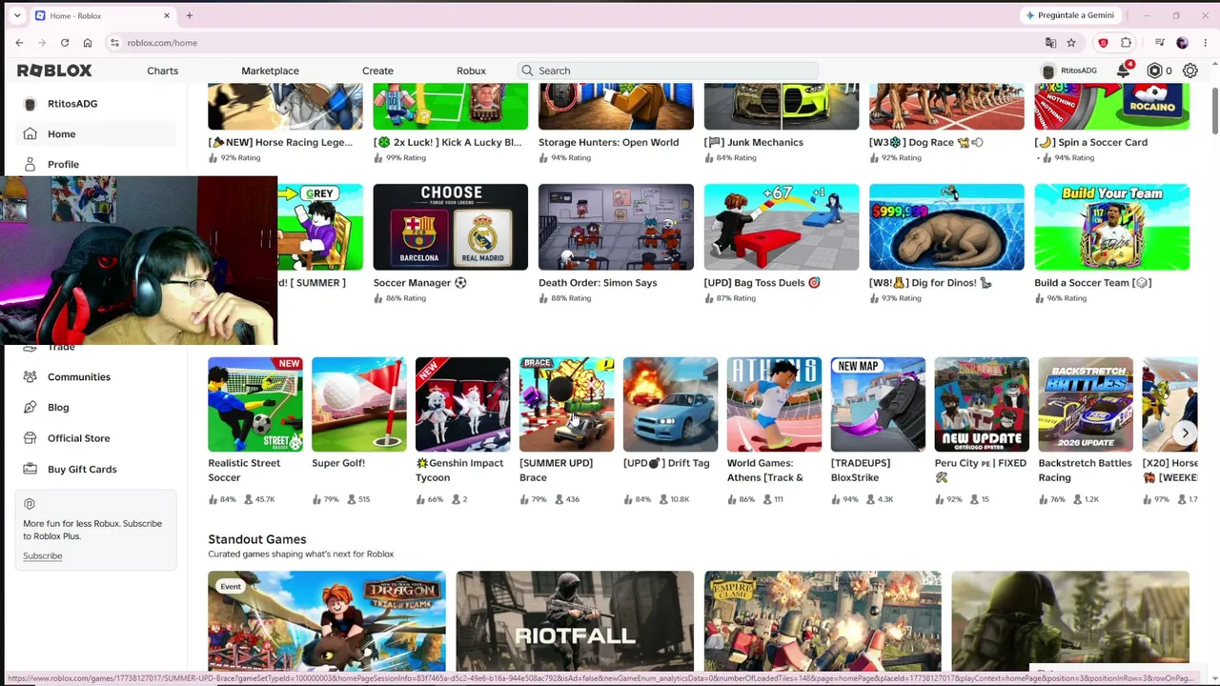Open the World Games: Athens thumbnail
Viewport: 1220px width, 686px height.
click(774, 404)
